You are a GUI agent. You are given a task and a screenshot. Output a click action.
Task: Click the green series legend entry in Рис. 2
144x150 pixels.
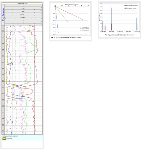tap(84, 30)
